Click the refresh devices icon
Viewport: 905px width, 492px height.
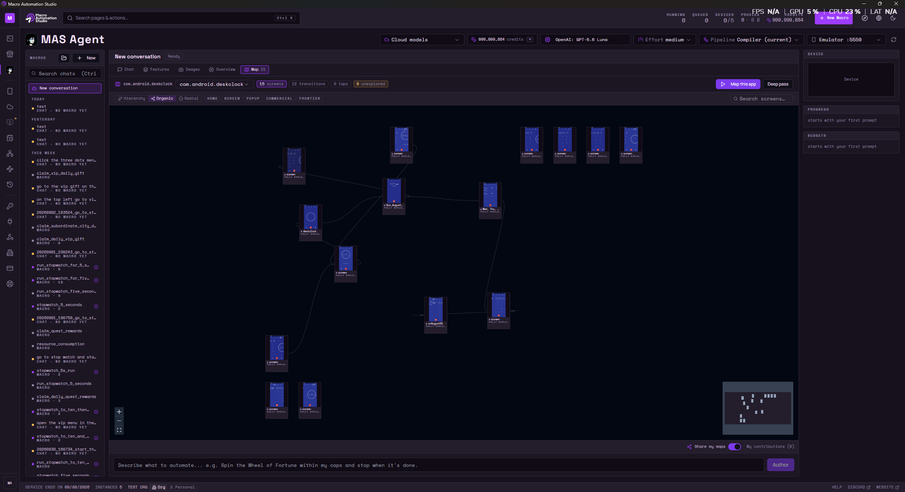(x=894, y=40)
